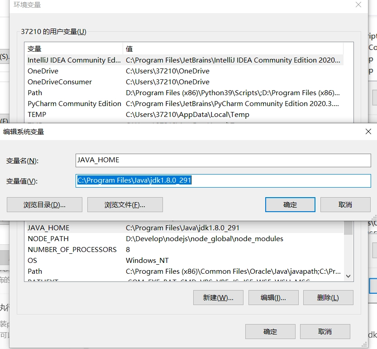
Task: Click the system variables scrollbar down arrow
Action: click(x=348, y=276)
